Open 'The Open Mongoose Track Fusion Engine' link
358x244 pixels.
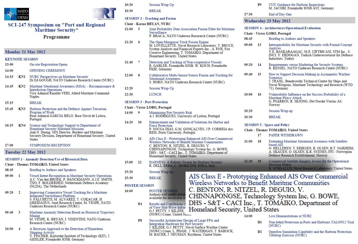click(179, 42)
